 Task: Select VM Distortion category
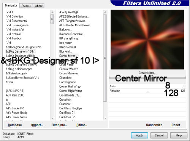pyautogui.click(x=15, y=16)
